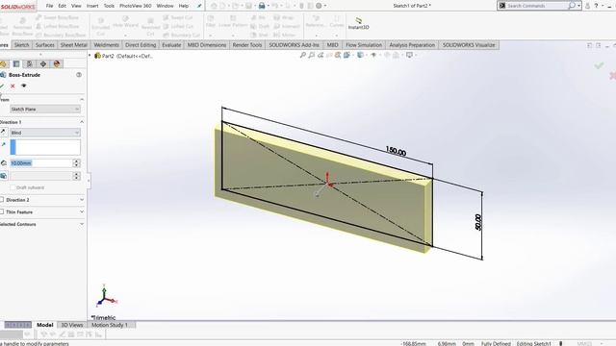
Task: Switch to the Sketch tab
Action: click(21, 45)
